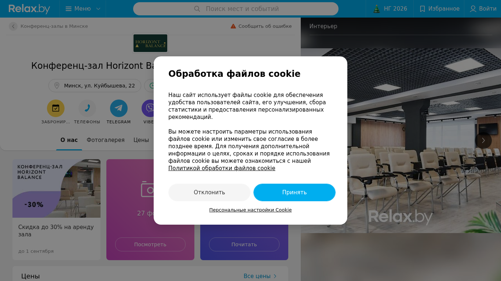Screen dimensions: 501x281
Task: Open Избранное bookmark in header
Action: (x=439, y=9)
